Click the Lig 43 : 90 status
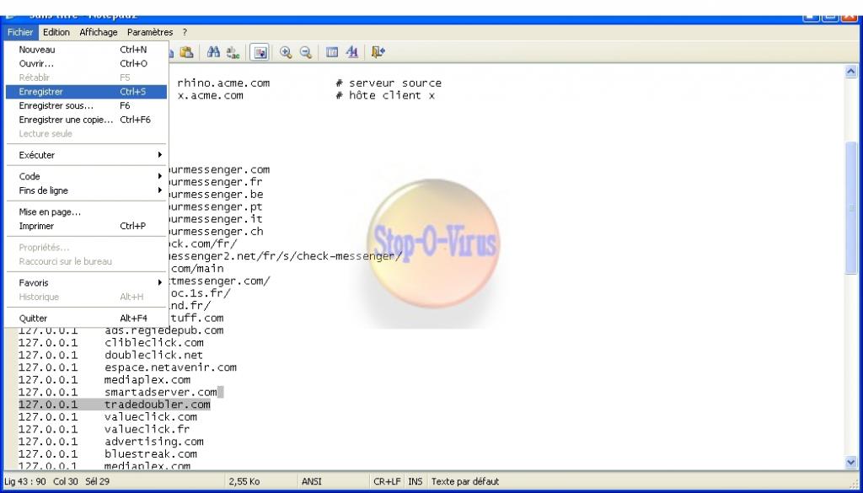 pos(25,481)
